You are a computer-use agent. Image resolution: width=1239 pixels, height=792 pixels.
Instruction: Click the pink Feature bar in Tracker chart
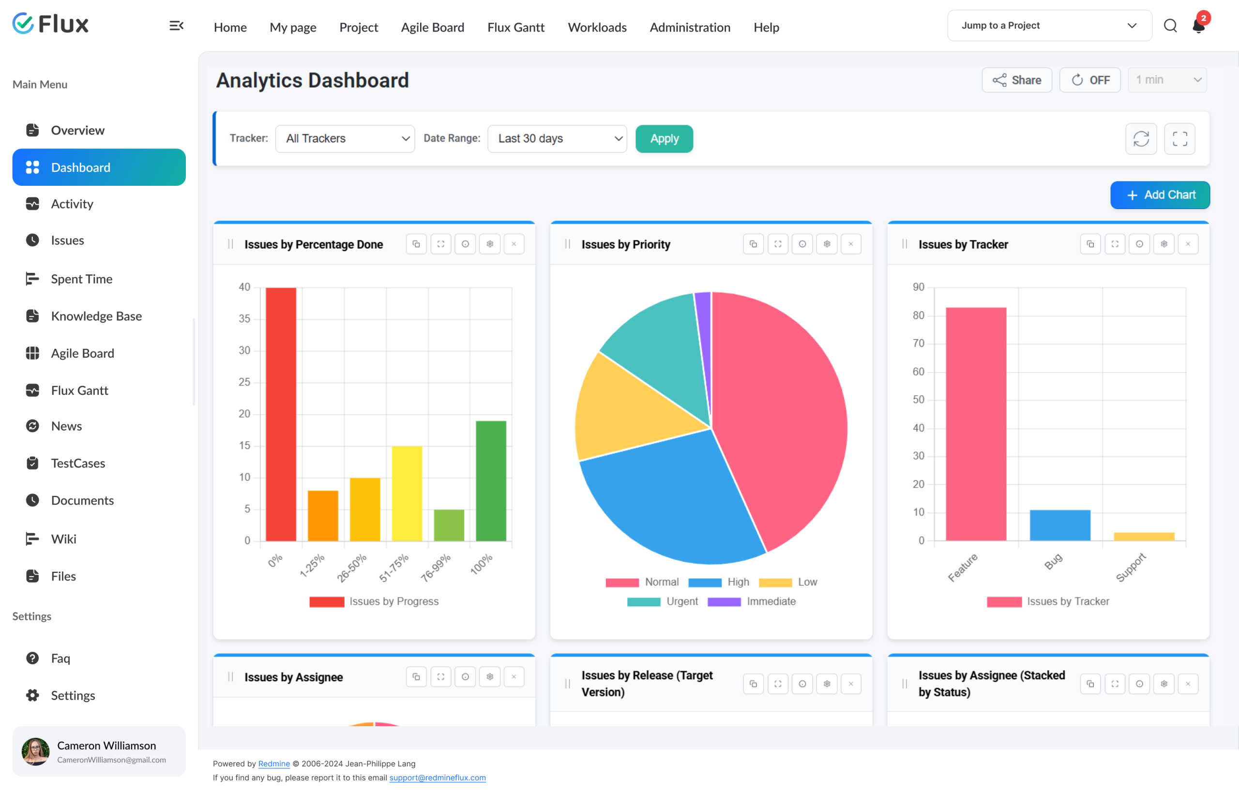click(976, 424)
